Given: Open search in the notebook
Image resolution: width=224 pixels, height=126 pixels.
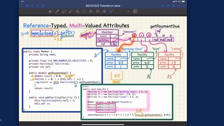Looking at the screenshot, I should (x=33, y=6).
